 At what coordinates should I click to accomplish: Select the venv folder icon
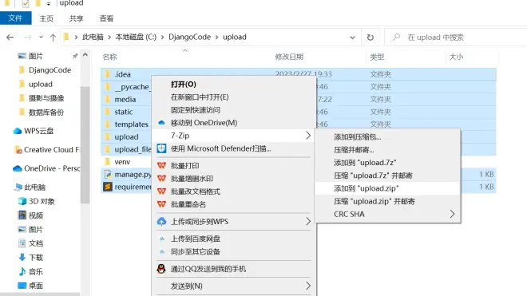click(108, 162)
